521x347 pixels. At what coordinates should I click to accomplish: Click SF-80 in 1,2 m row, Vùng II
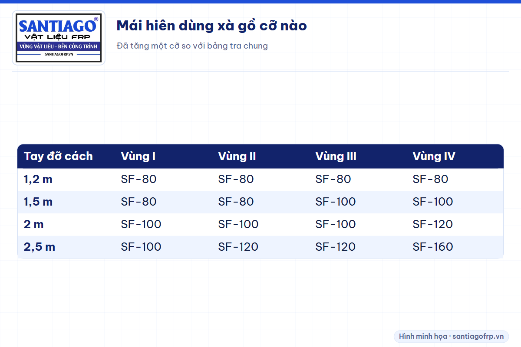pyautogui.click(x=236, y=179)
